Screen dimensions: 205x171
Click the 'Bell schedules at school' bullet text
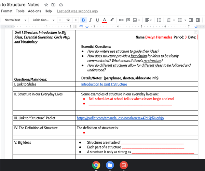point(131,99)
